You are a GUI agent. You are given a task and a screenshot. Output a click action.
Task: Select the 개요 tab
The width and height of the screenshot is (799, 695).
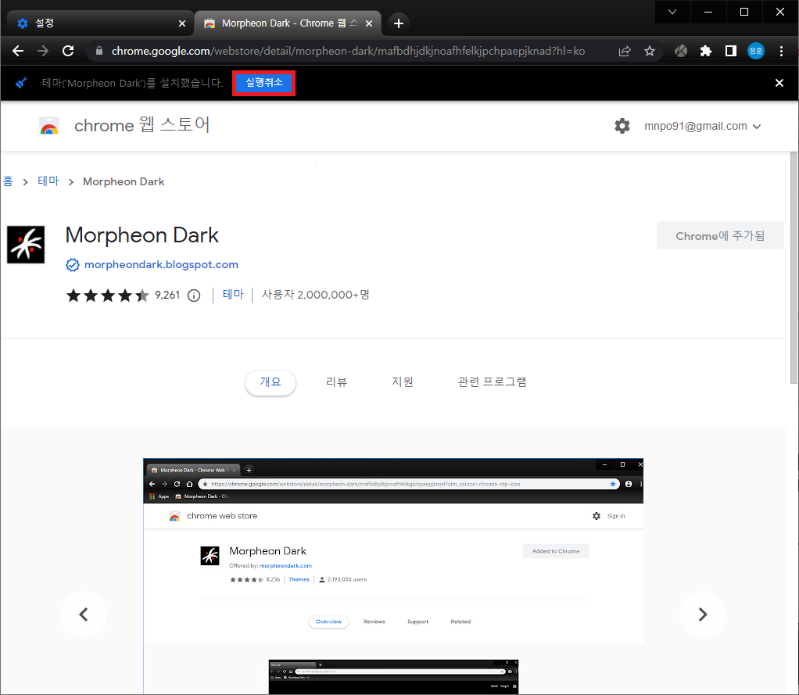[x=270, y=382]
